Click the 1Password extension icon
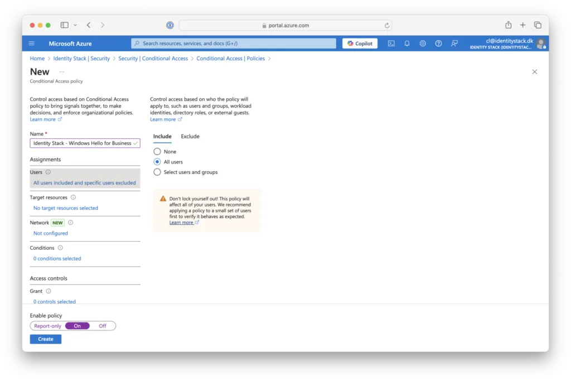 [x=170, y=25]
